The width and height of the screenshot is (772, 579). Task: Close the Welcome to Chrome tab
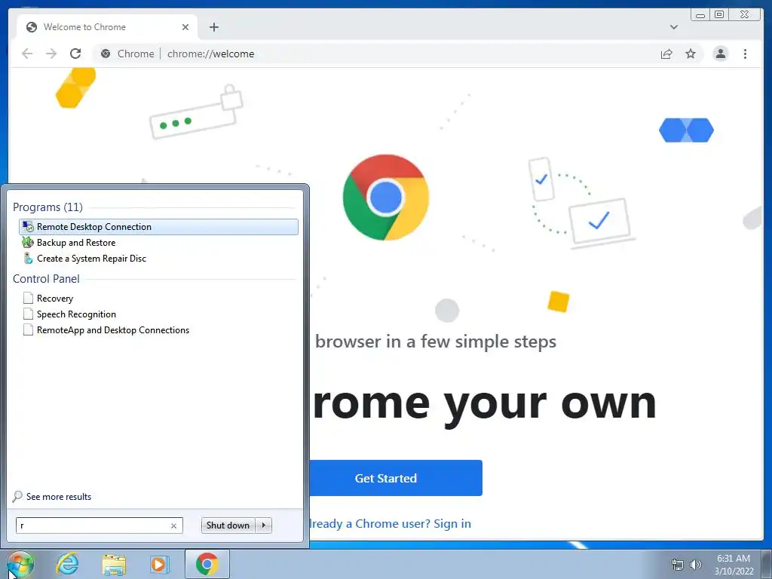click(x=185, y=27)
